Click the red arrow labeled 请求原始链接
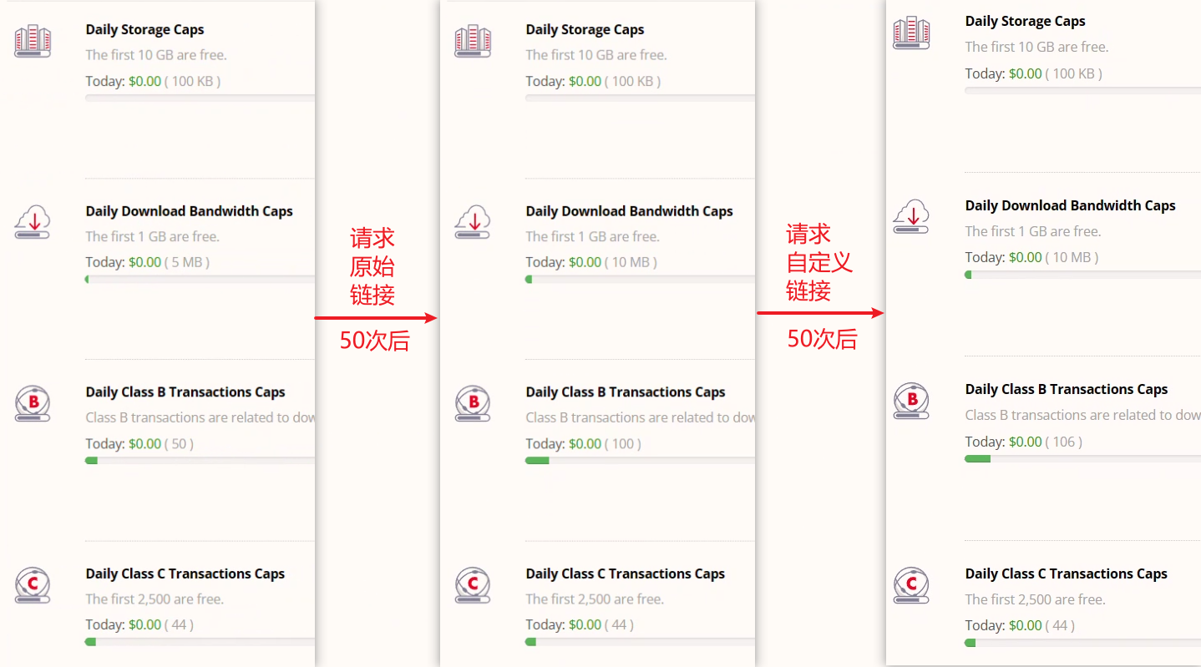 (375, 318)
